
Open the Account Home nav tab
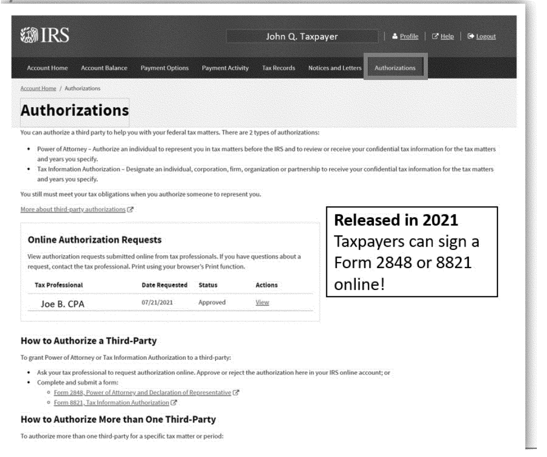tap(48, 68)
